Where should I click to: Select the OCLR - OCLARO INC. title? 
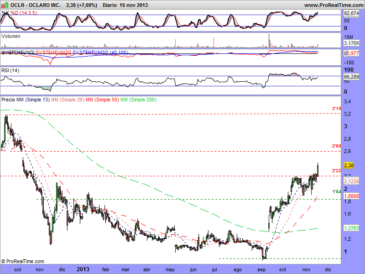coord(36,5)
